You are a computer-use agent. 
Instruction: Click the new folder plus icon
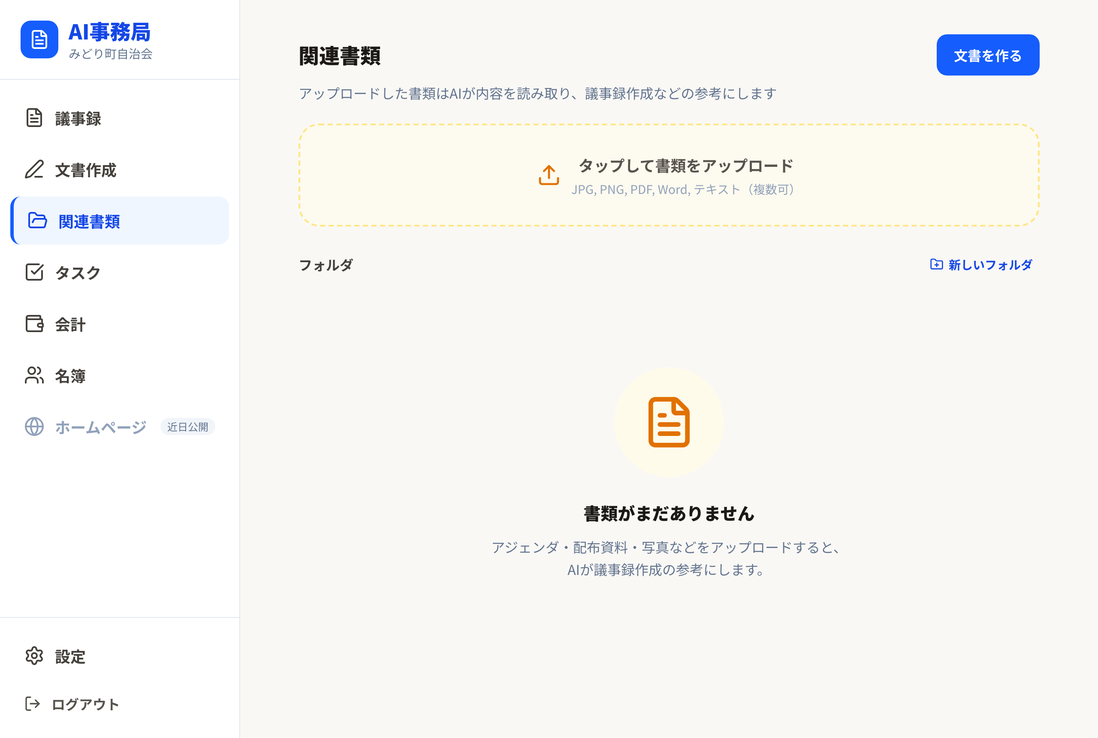[936, 264]
